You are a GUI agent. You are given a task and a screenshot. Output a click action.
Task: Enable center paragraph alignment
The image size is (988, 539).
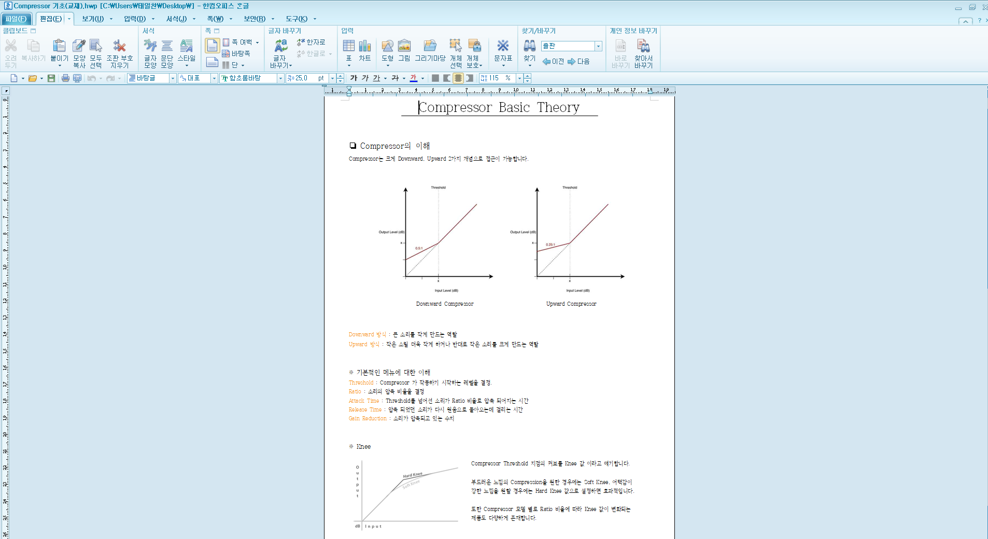[x=458, y=78]
